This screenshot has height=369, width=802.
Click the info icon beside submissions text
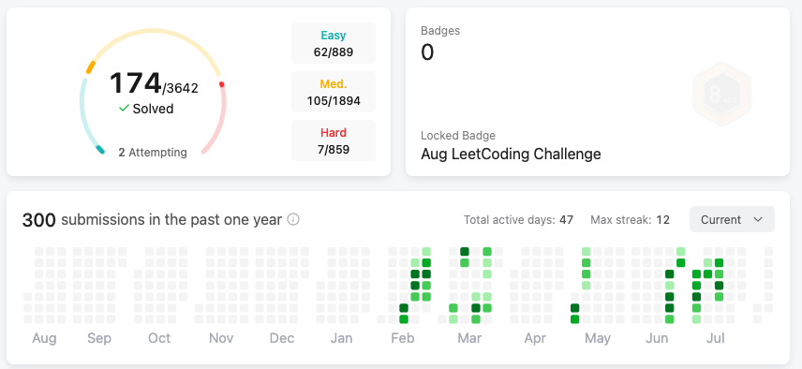point(293,220)
